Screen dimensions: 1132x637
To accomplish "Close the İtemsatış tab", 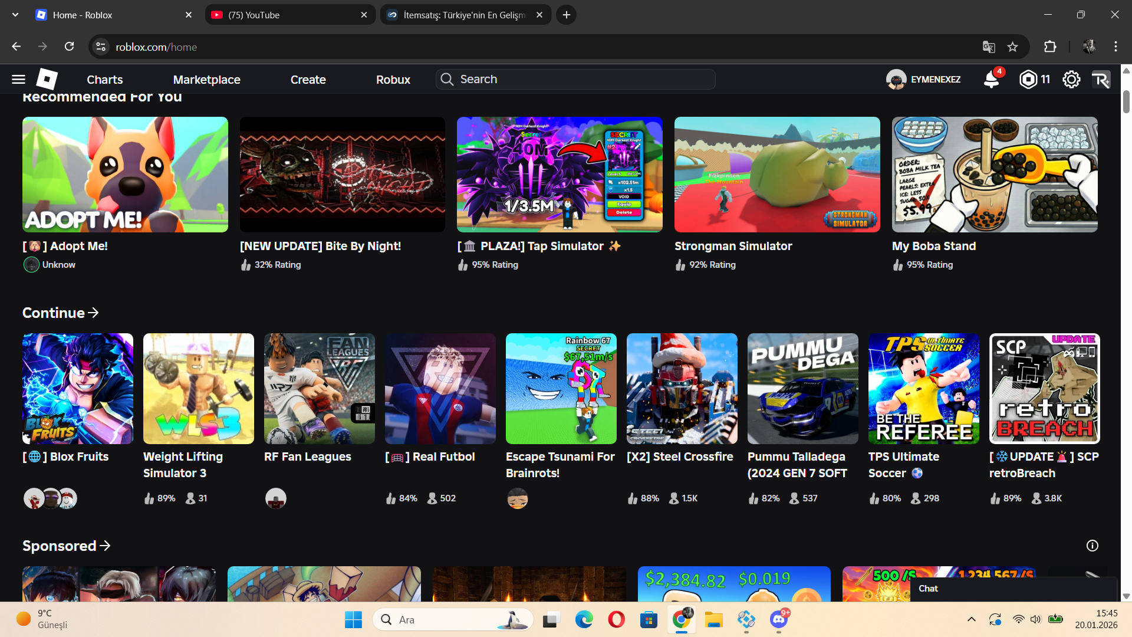I will pyautogui.click(x=539, y=15).
